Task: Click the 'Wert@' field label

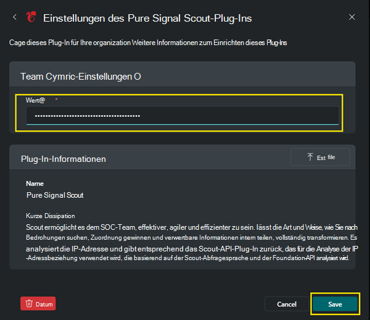Action: pyautogui.click(x=35, y=100)
